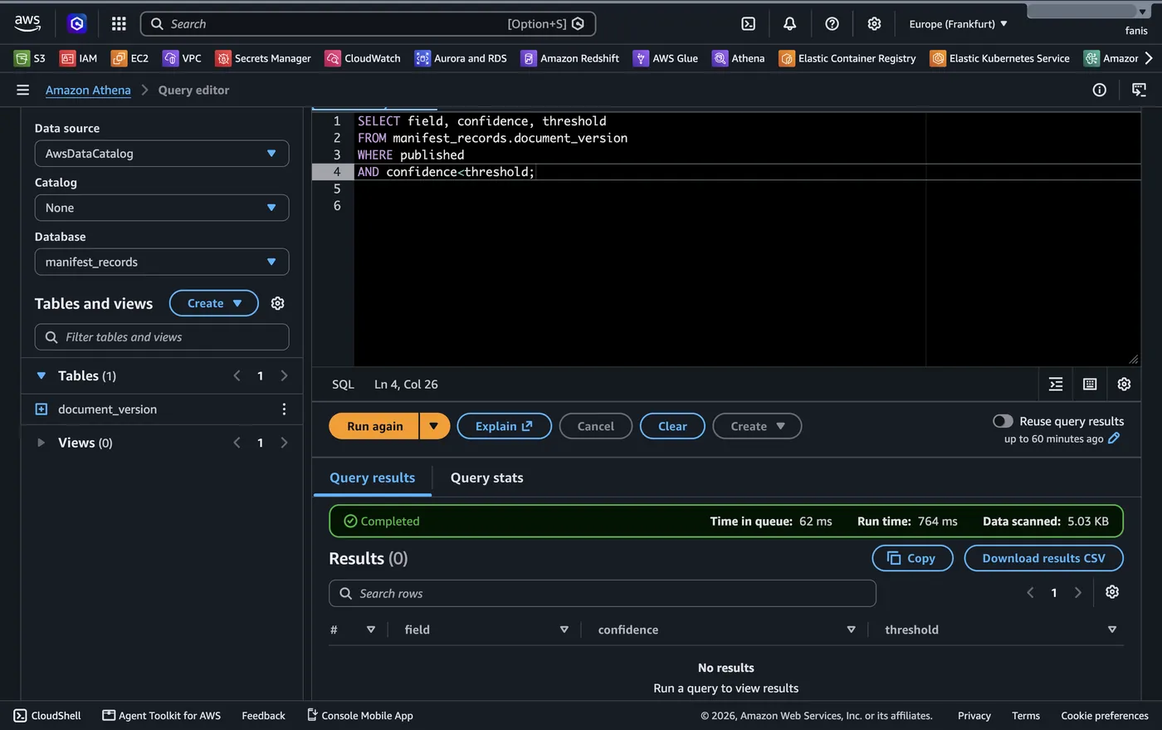Open the Catalog dropdown
The width and height of the screenshot is (1162, 730).
[x=162, y=208]
